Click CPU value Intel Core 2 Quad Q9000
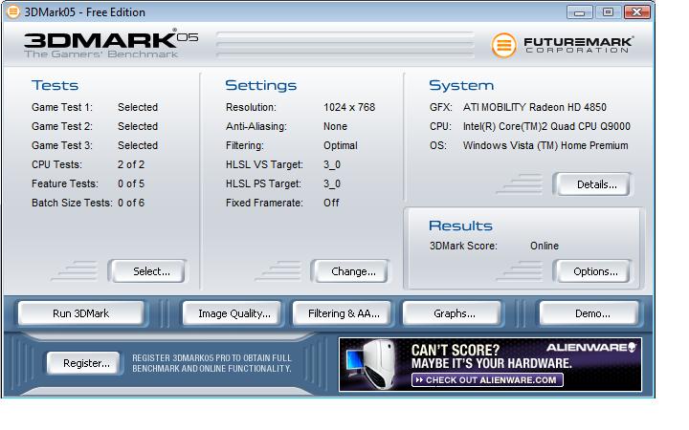Viewport: 689px width, 430px height. point(546,126)
